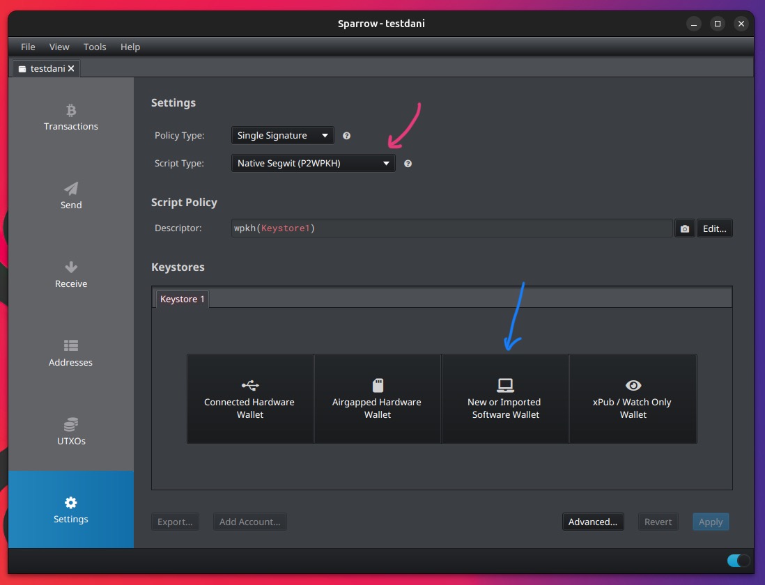This screenshot has width=765, height=585.
Task: Select xPub / Watch Only Wallet
Action: [x=633, y=399]
